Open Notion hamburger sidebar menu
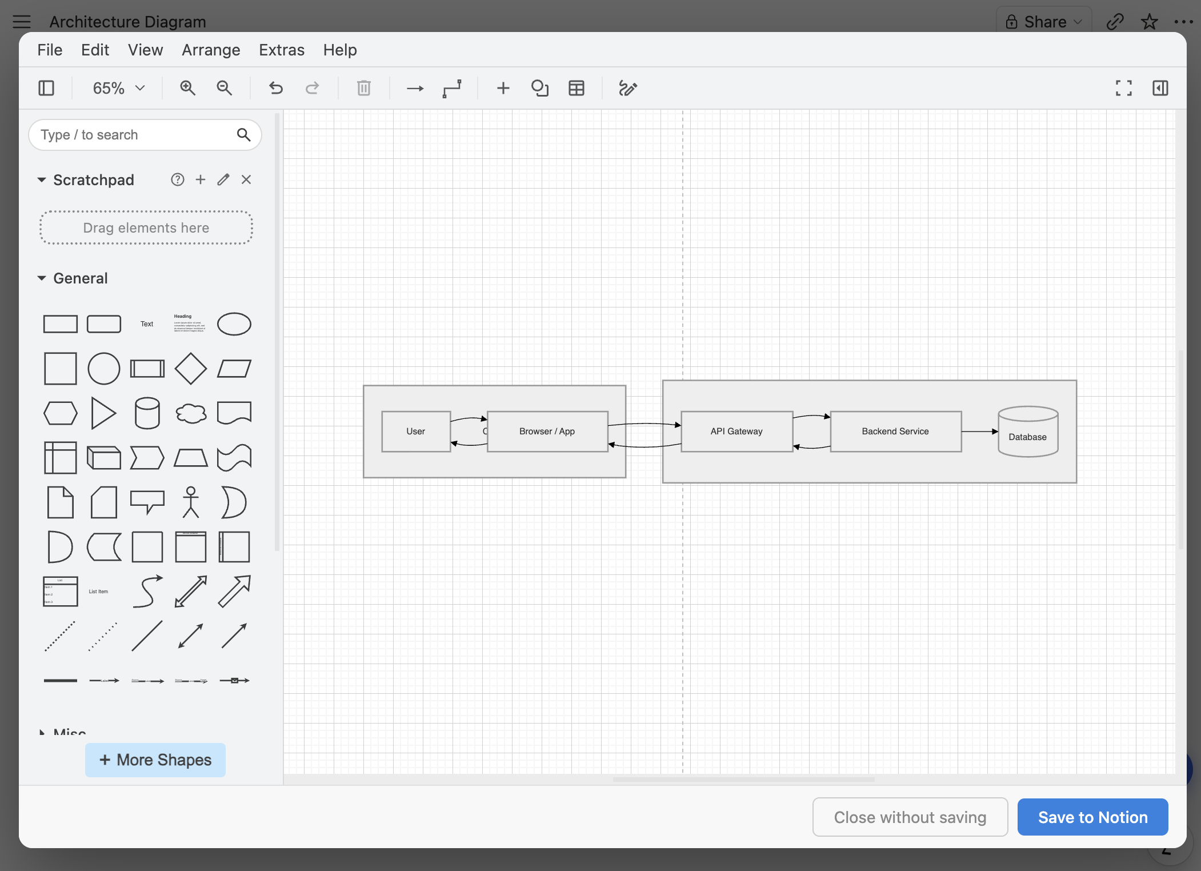1201x871 pixels. [x=22, y=22]
